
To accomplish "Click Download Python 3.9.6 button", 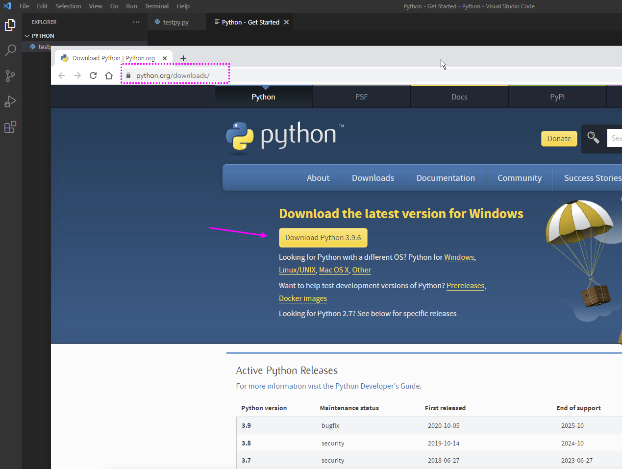I will [323, 238].
